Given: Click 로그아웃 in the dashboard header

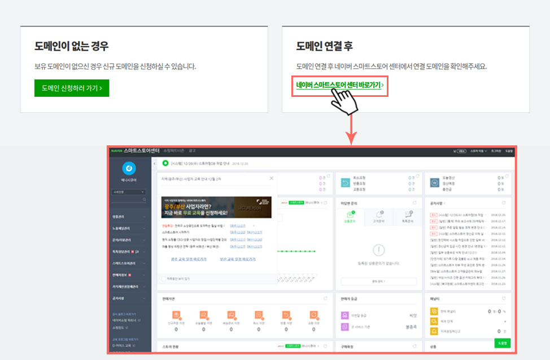Looking at the screenshot, I should 496,151.
